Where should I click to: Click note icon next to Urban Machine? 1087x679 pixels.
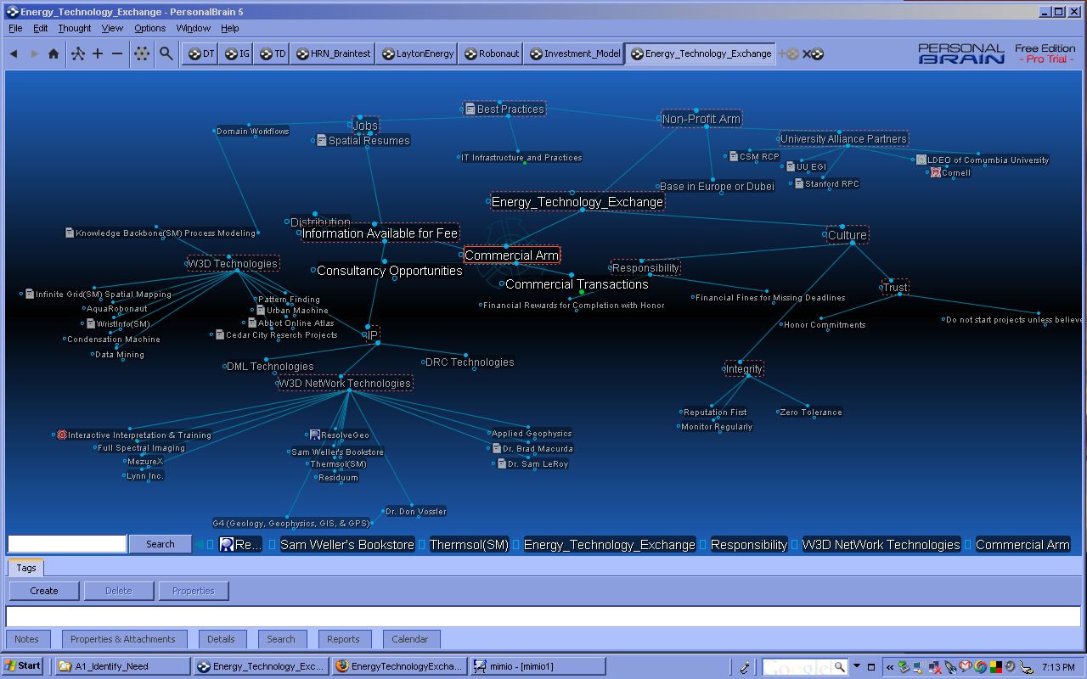coord(261,310)
